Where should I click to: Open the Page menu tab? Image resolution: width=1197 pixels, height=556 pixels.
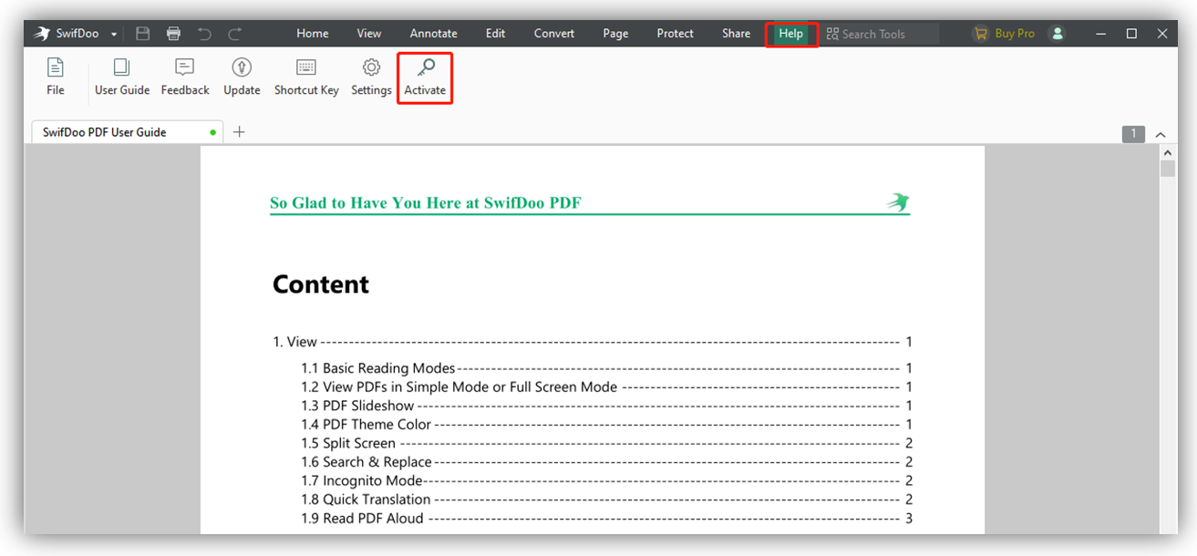tap(615, 34)
